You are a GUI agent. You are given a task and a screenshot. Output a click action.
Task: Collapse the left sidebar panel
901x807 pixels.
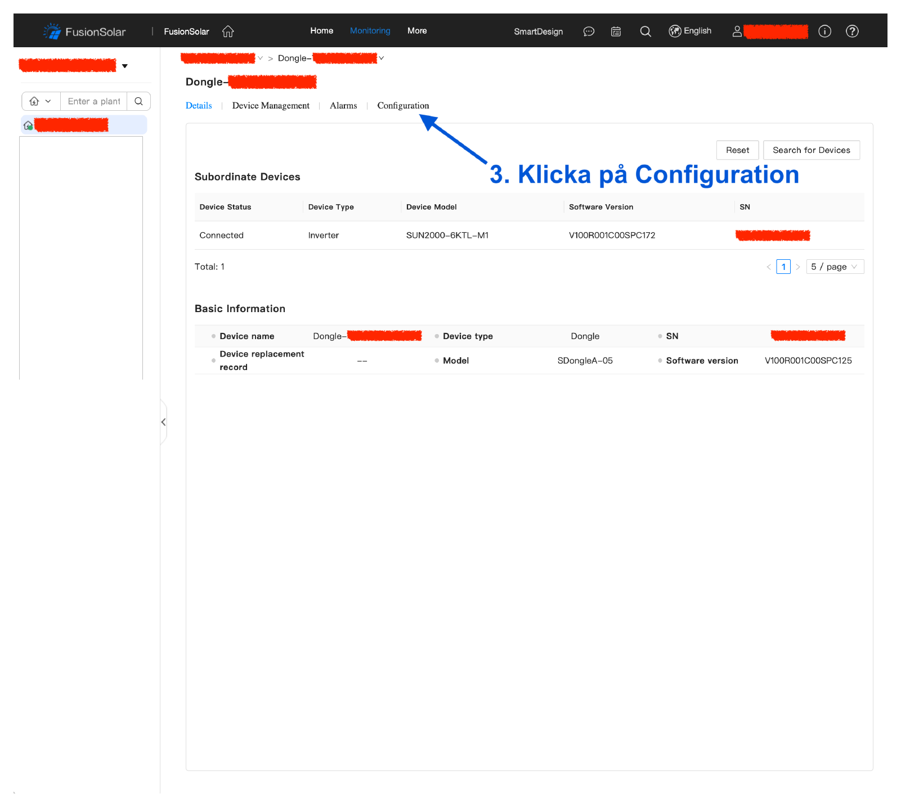163,422
